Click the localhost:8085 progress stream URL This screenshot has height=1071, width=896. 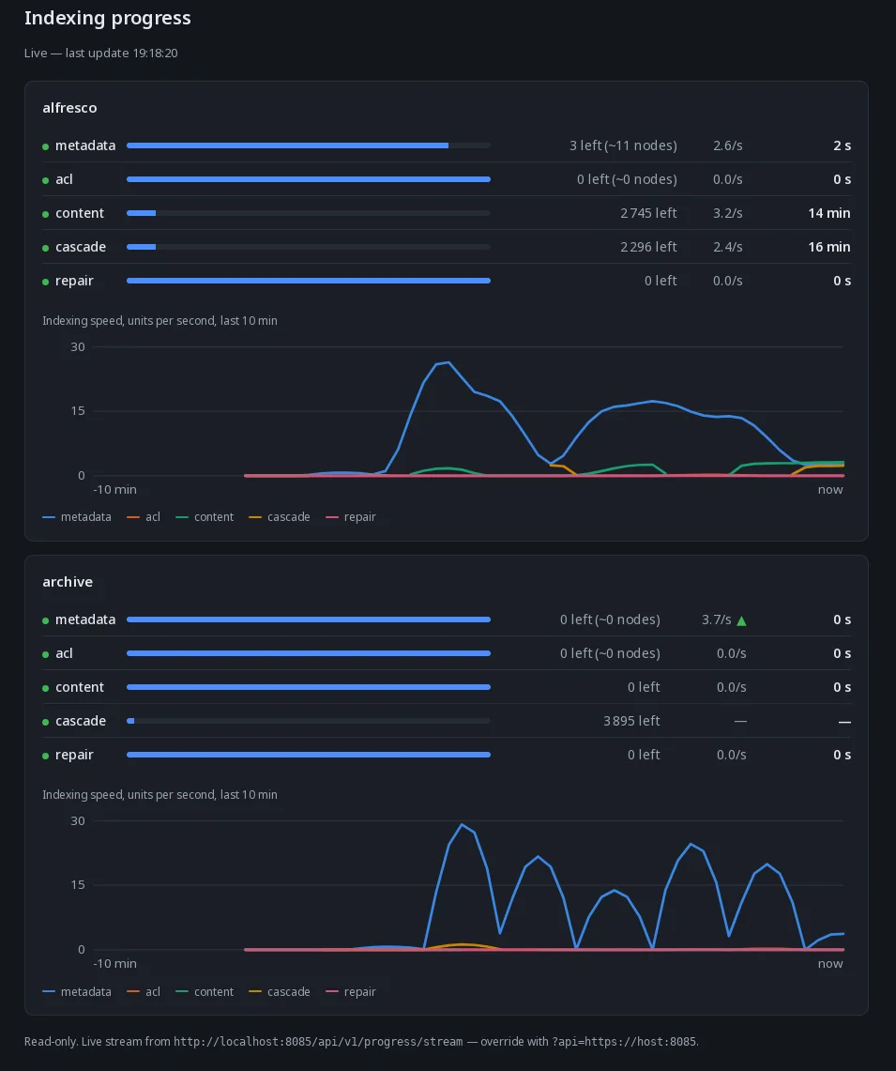click(x=318, y=1042)
